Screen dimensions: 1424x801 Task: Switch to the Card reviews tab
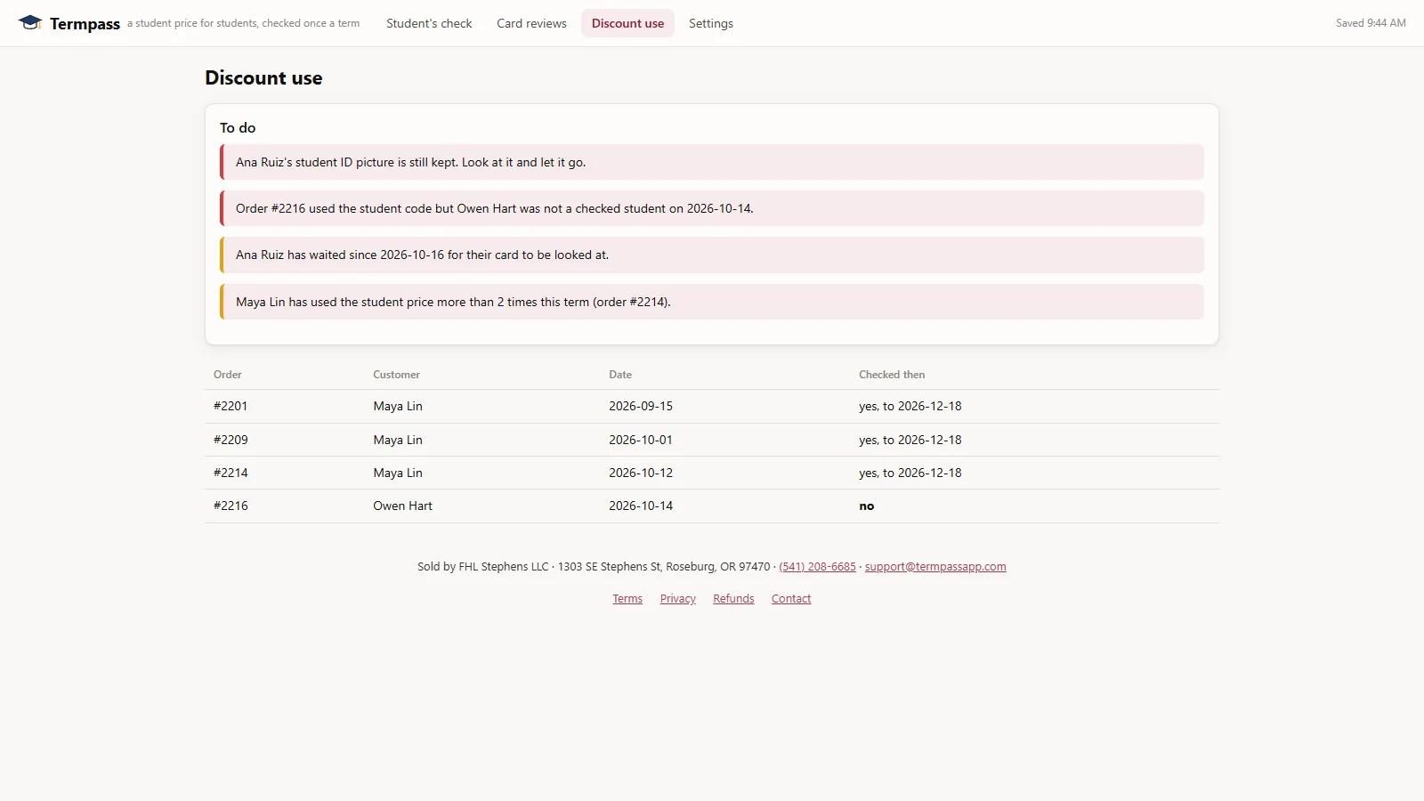[x=531, y=23]
